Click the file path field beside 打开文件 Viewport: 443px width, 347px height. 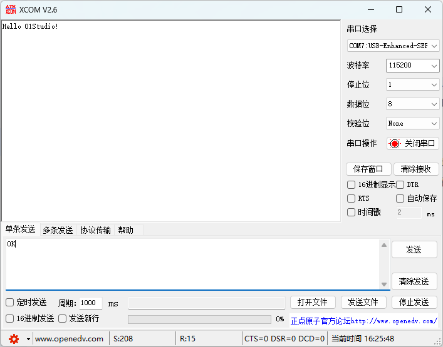tap(207, 303)
